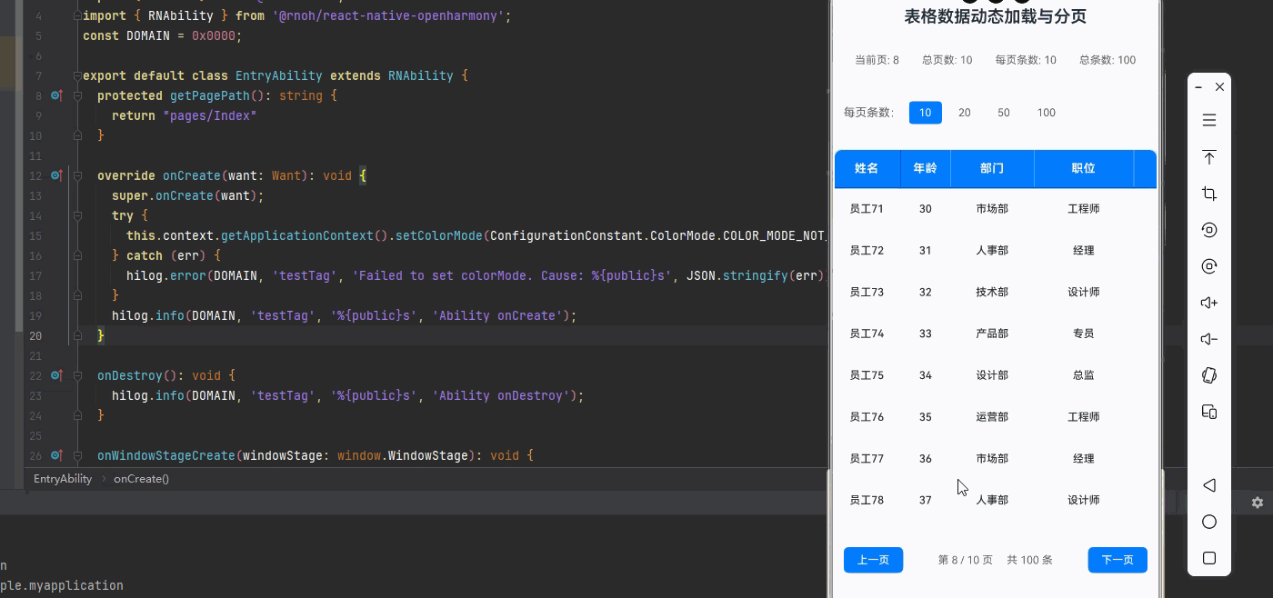The image size is (1273, 598).
Task: Minimize the emulator toolbar
Action: [x=1199, y=87]
